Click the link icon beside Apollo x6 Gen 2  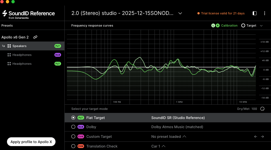coord(35,37)
